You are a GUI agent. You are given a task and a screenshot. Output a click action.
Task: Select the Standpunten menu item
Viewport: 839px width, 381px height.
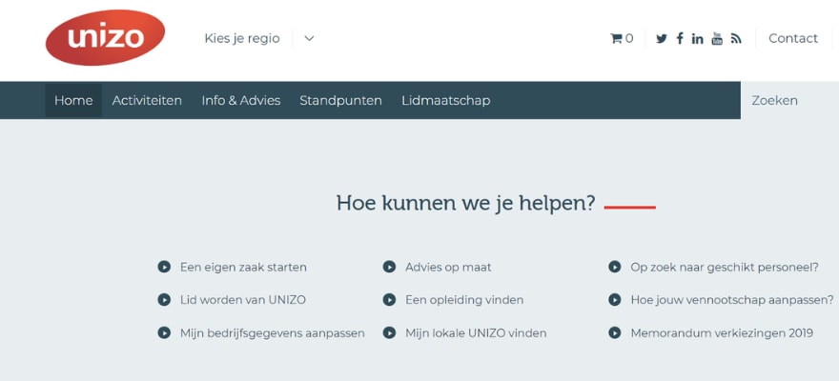(340, 101)
